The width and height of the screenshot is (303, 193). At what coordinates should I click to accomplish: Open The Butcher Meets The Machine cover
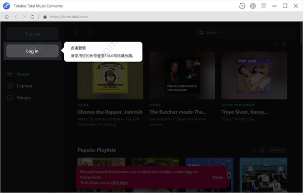[x=182, y=75]
